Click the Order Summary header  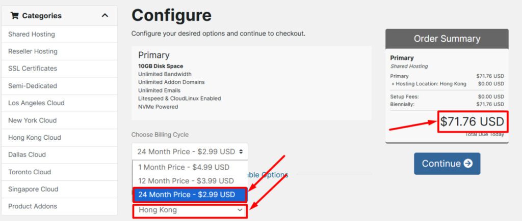447,39
